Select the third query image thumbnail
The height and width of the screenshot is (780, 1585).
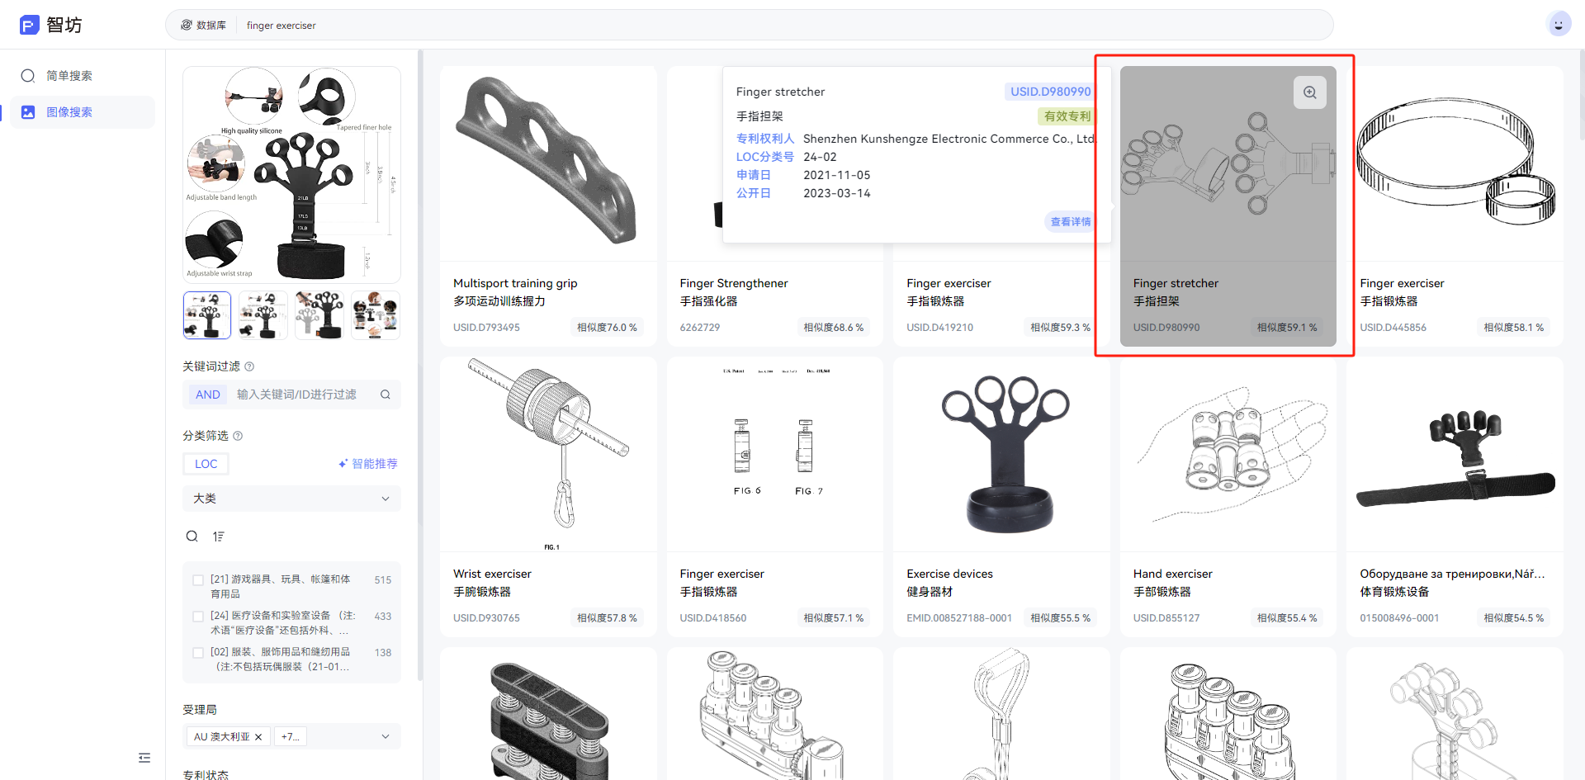point(319,315)
